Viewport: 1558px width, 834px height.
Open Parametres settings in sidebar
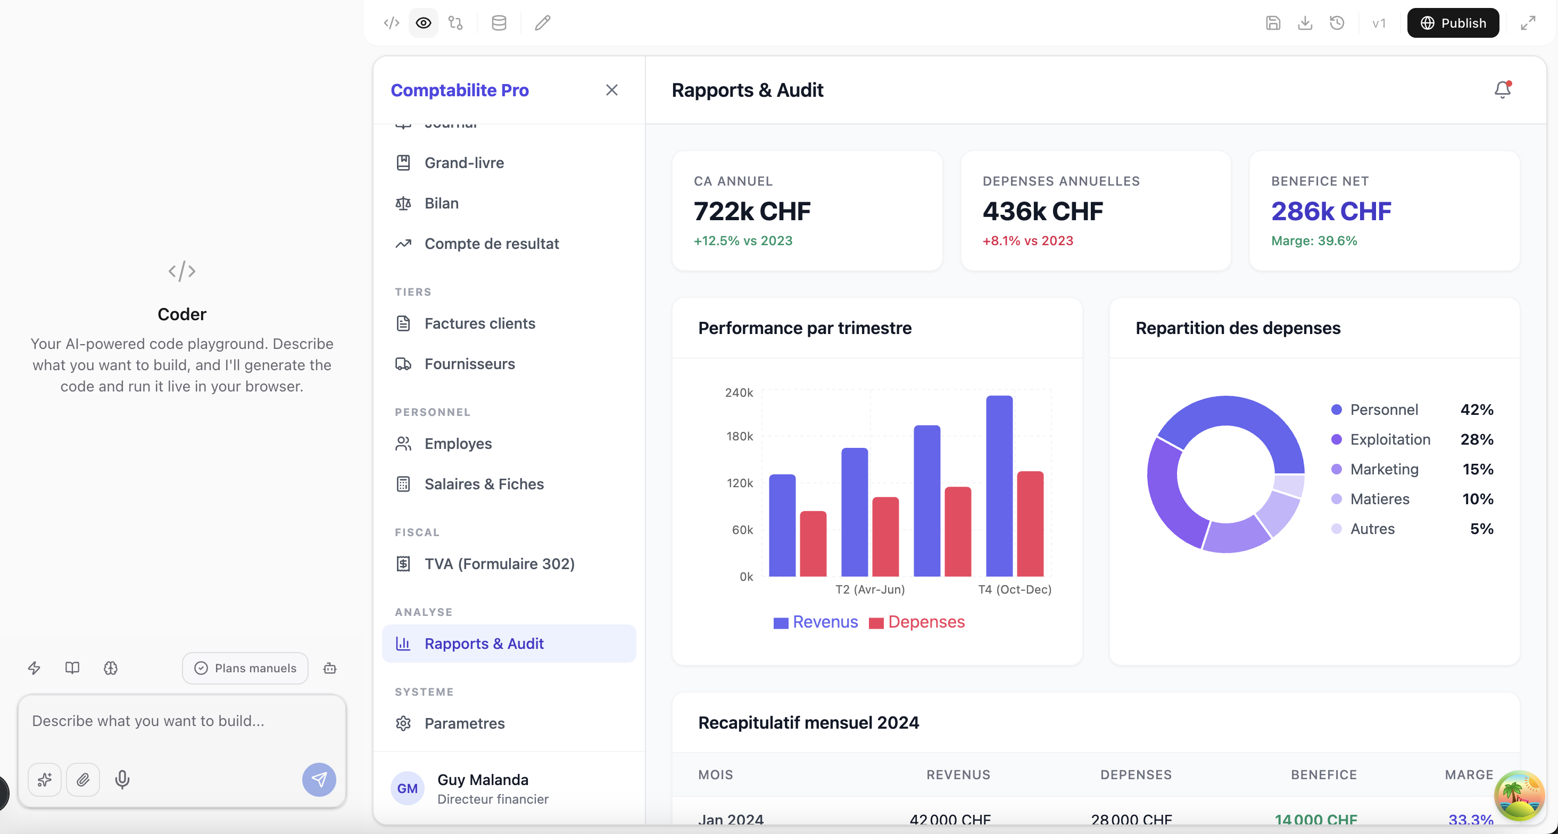[x=509, y=724]
